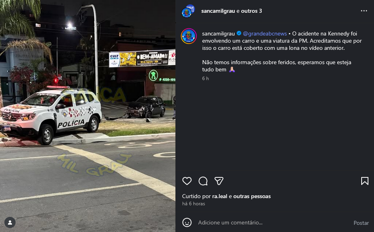The height and width of the screenshot is (232, 374).
Task: Click the blue verified badge
Action: pyautogui.click(x=239, y=33)
